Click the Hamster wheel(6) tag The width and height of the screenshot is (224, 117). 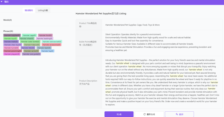pos(27,38)
